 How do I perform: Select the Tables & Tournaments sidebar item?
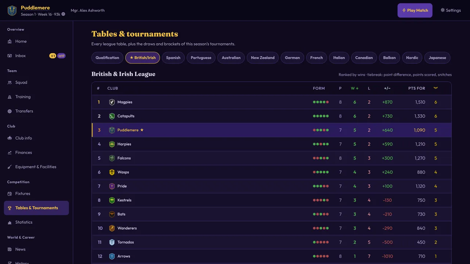(x=36, y=208)
